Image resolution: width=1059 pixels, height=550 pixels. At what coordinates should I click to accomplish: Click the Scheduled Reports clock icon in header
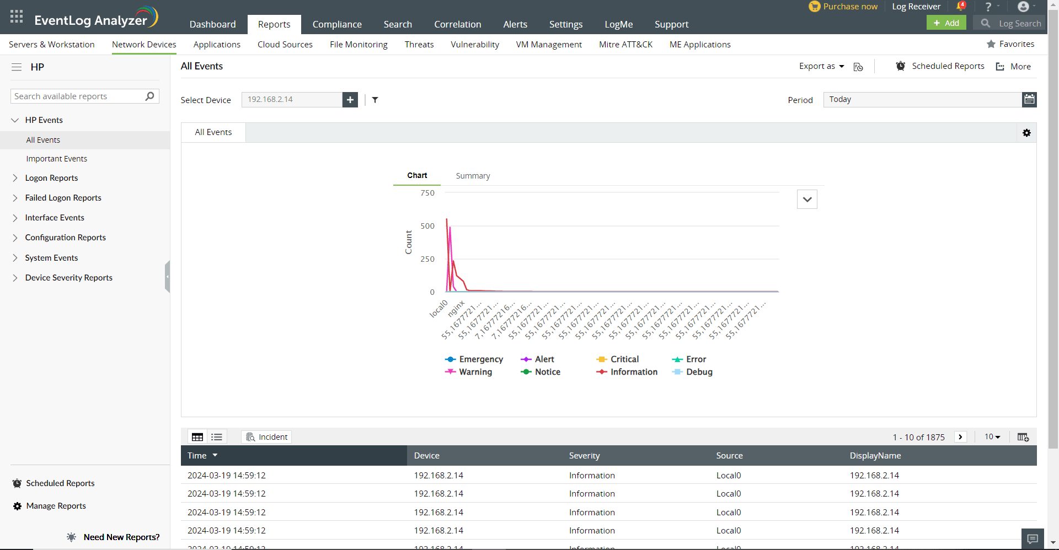[901, 66]
